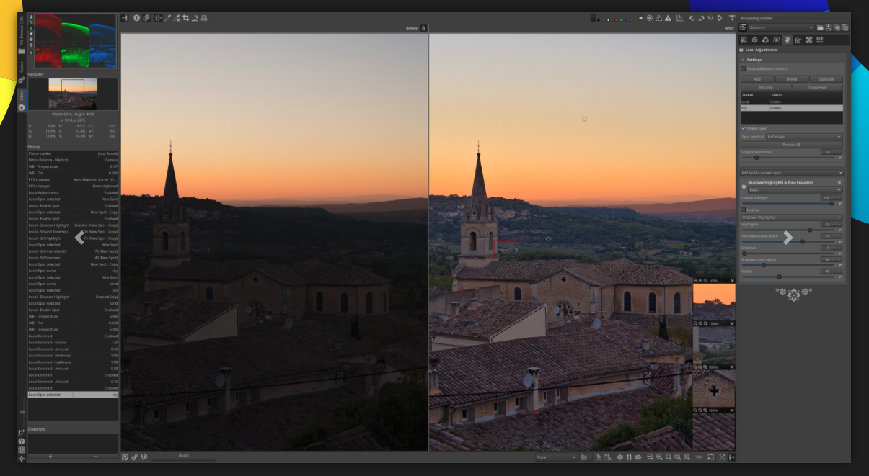Toggle green channel preview
The image size is (869, 476).
click(x=621, y=19)
